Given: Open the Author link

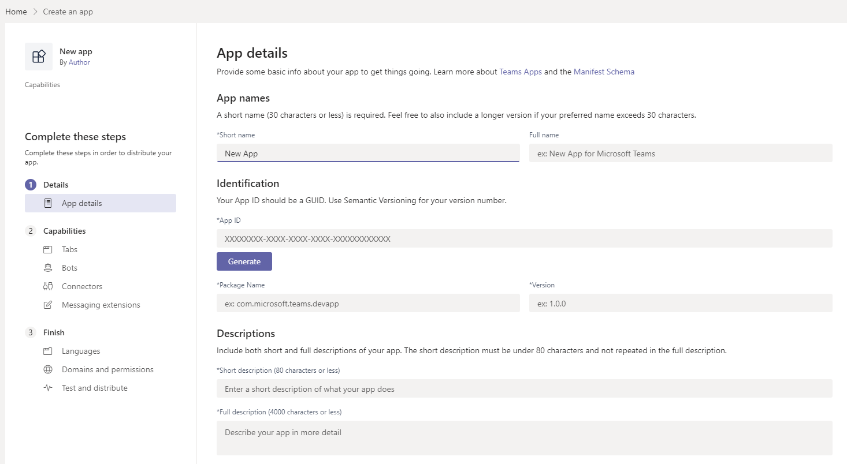Looking at the screenshot, I should pos(79,62).
